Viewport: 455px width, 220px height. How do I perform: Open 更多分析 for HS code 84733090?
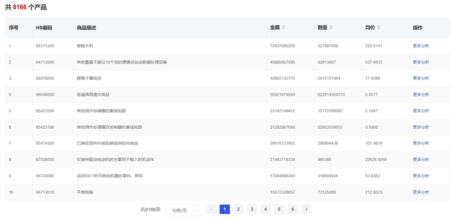(421, 176)
